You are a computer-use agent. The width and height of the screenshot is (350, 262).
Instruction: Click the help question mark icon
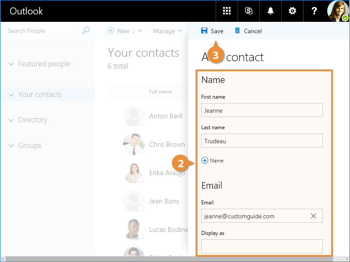(314, 11)
